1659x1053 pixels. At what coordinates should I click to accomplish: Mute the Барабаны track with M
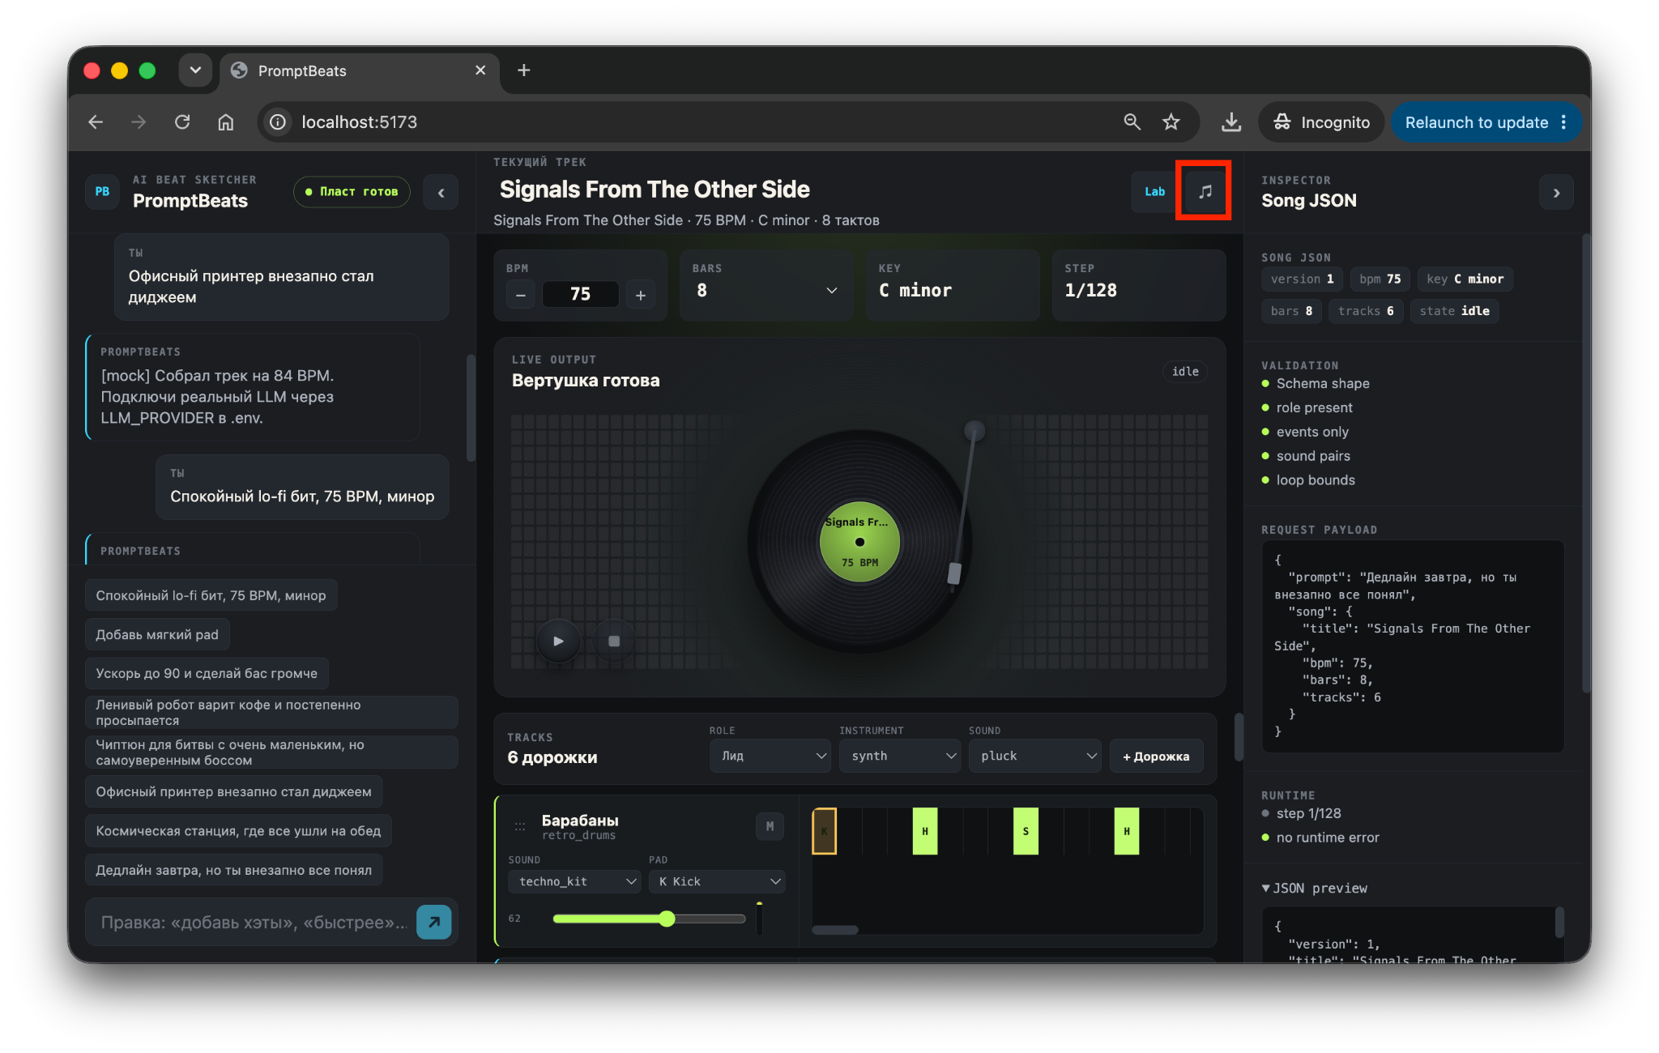tap(770, 826)
